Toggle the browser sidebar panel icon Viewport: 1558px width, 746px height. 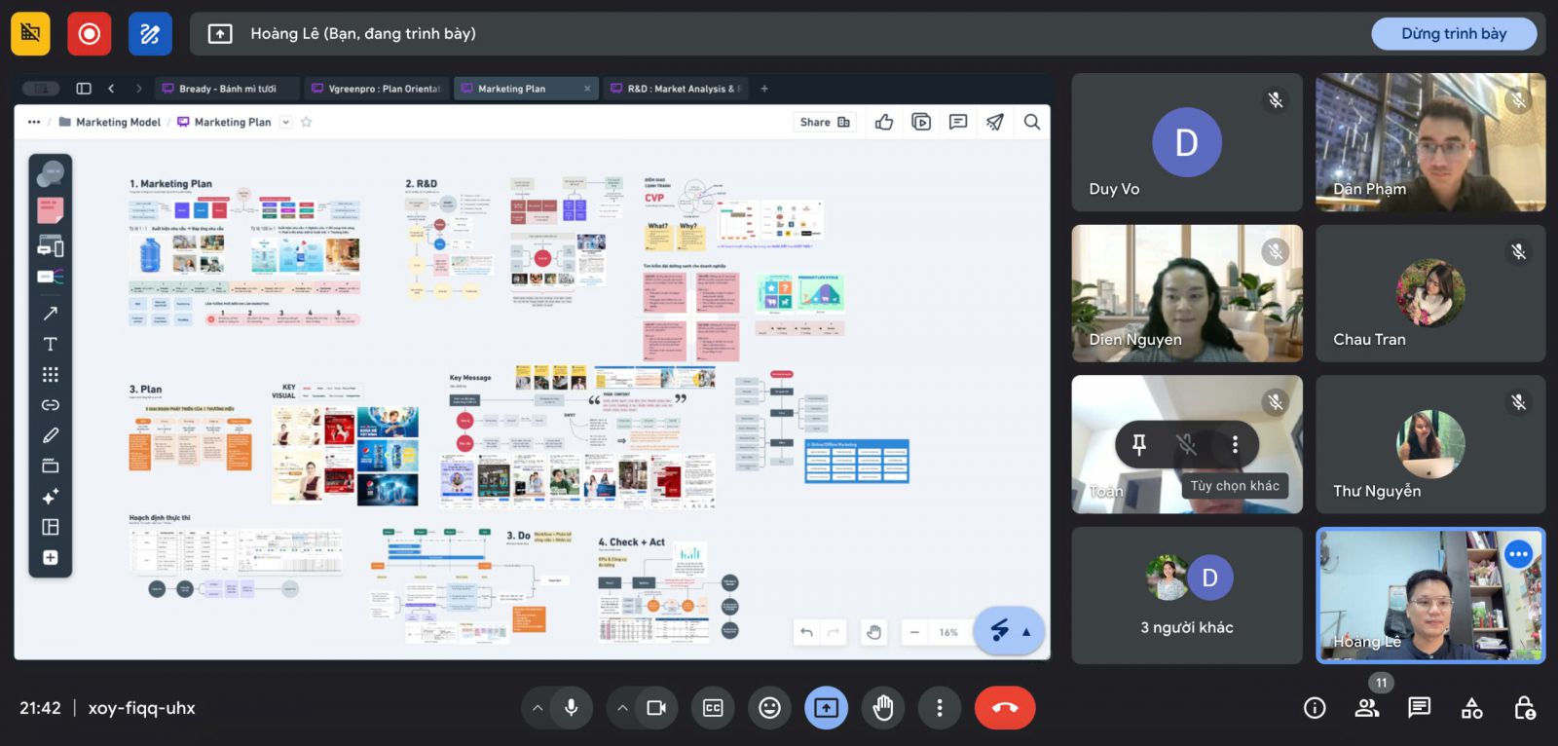point(84,89)
